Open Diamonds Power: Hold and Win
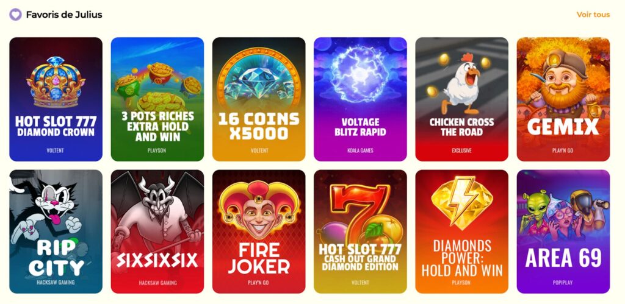Viewport: 625px width, 304px height. 462,232
